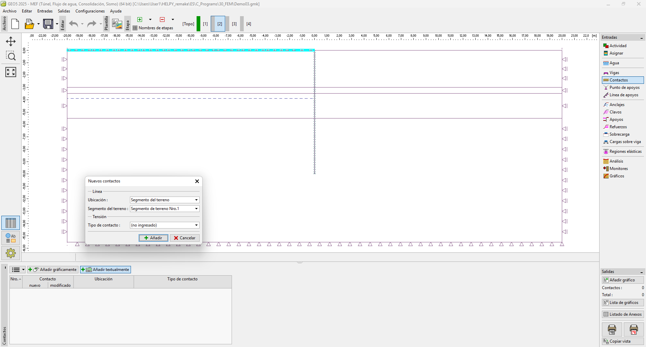The width and height of the screenshot is (646, 347).
Task: Open Segmento del terreno combo box
Action: pyautogui.click(x=165, y=209)
